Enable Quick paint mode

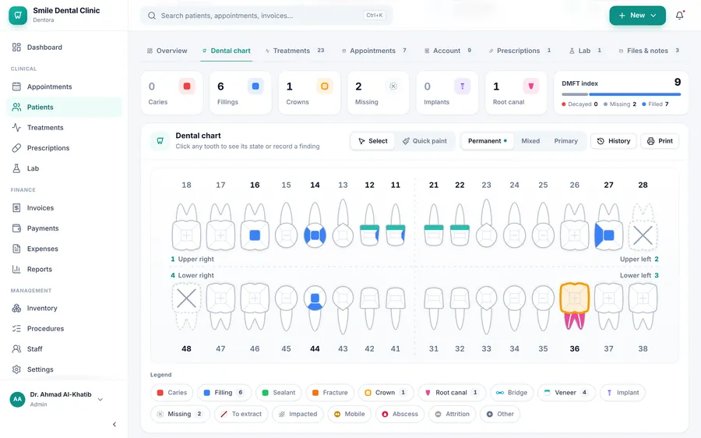[424, 141]
